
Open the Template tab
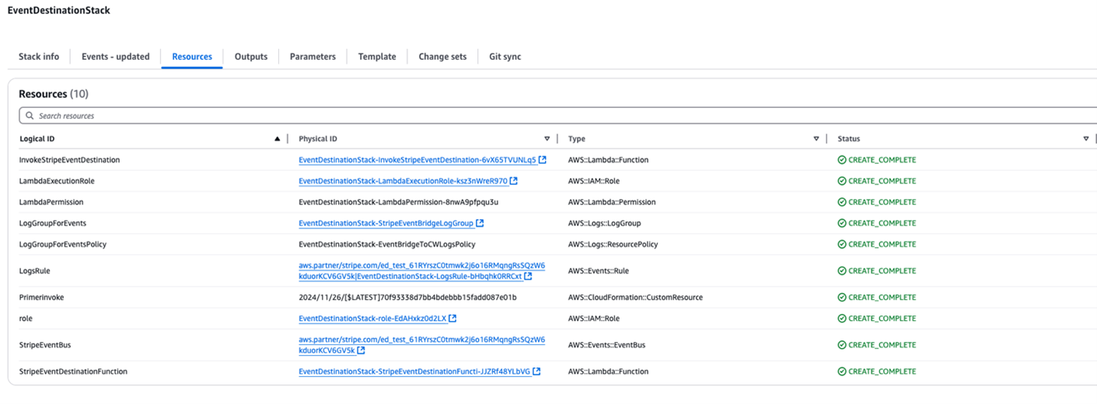click(x=377, y=57)
